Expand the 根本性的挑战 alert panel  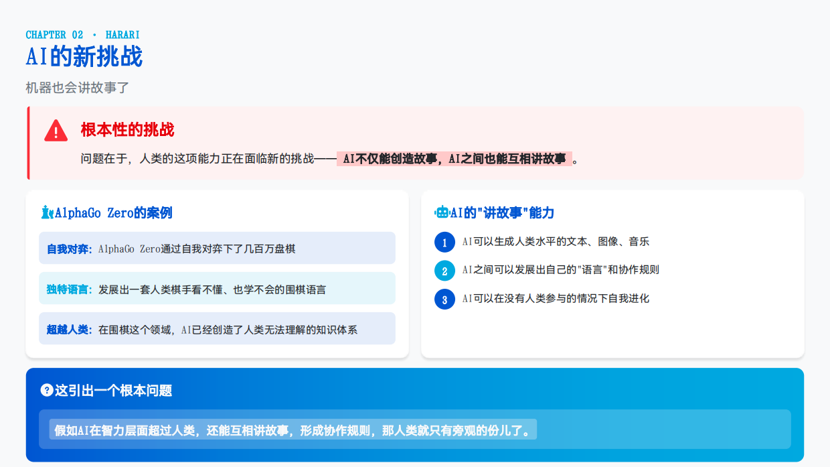[415, 143]
